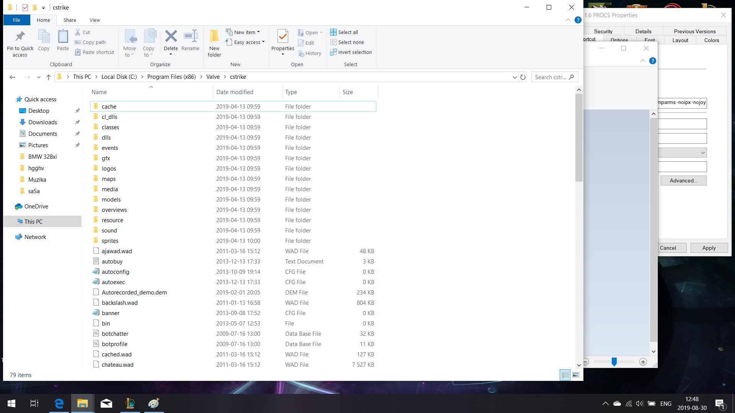Open Windows Start menu
The width and height of the screenshot is (735, 413).
tap(11, 403)
